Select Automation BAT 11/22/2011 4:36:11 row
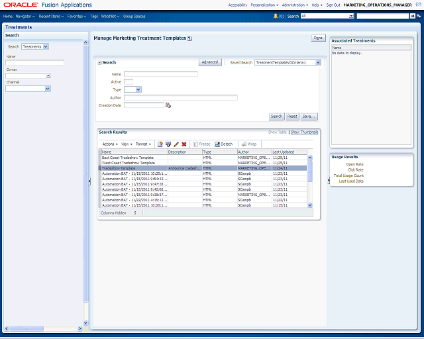The image size is (424, 339). (x=203, y=200)
